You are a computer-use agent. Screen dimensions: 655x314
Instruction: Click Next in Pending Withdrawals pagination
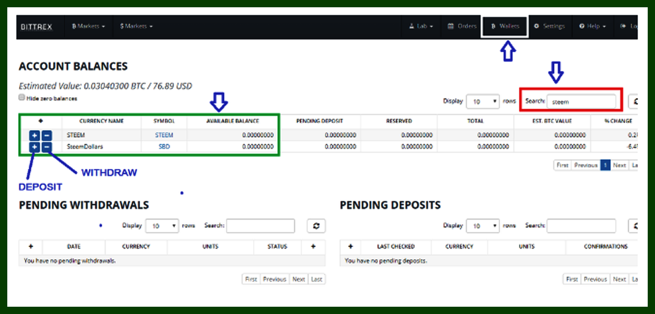(x=299, y=279)
